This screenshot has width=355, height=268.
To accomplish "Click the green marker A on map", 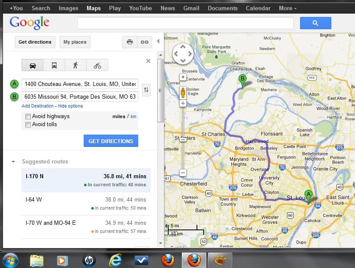I will coord(309,197).
